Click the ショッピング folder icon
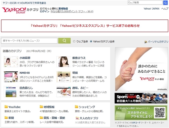Viewport: 169px width, 128px height. (x=77, y=107)
